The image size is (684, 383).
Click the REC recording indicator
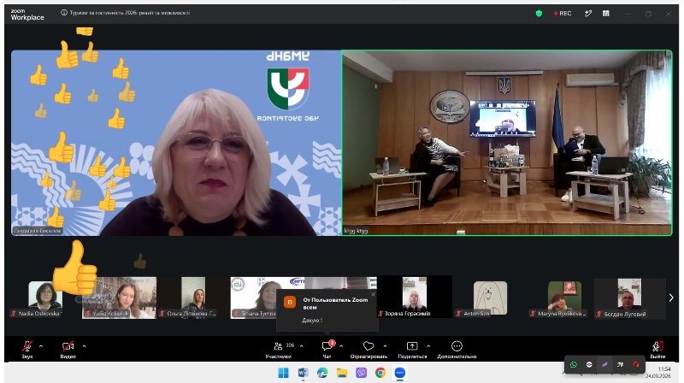click(x=563, y=14)
